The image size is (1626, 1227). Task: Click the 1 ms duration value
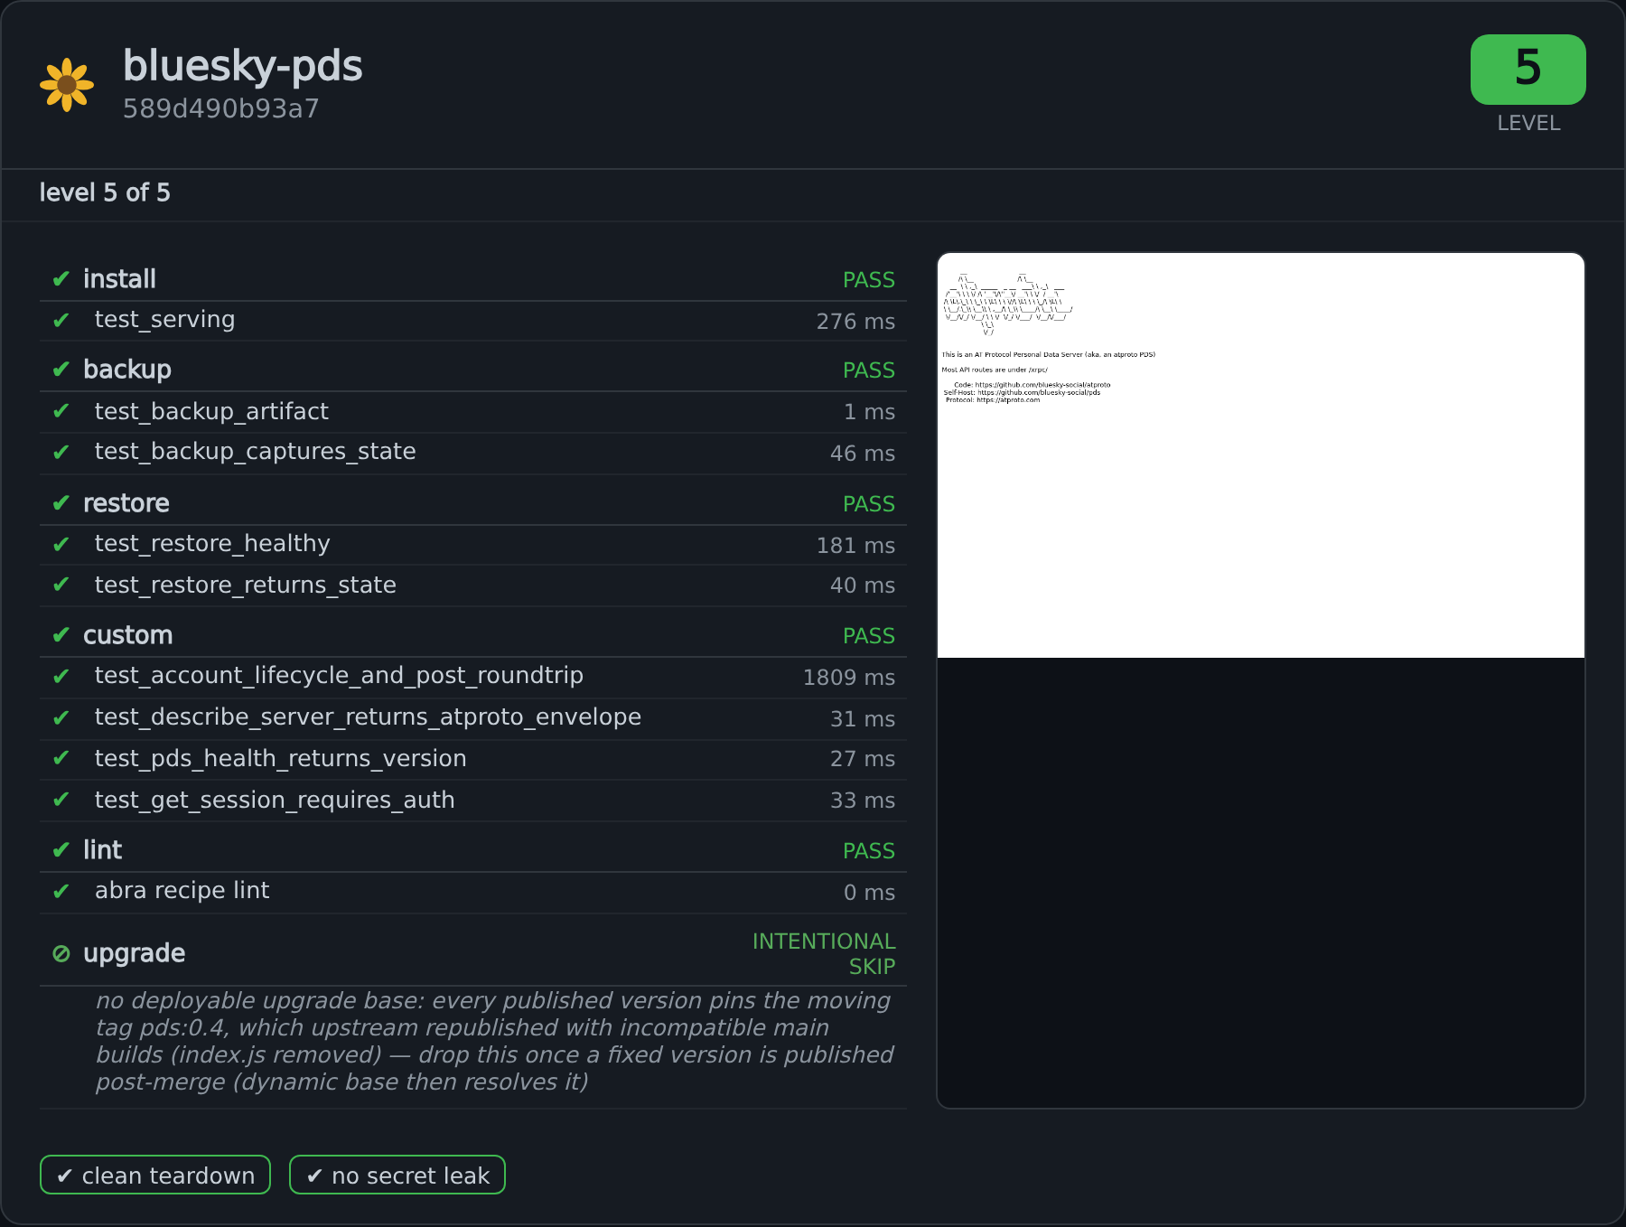coord(869,412)
